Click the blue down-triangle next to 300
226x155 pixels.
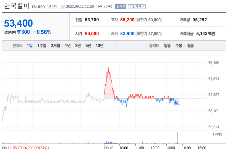19,32
